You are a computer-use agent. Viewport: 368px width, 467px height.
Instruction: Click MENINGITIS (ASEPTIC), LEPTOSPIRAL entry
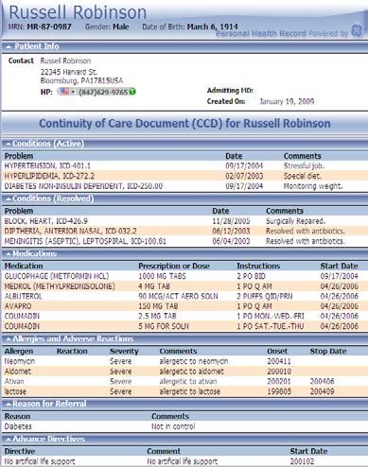coord(85,241)
